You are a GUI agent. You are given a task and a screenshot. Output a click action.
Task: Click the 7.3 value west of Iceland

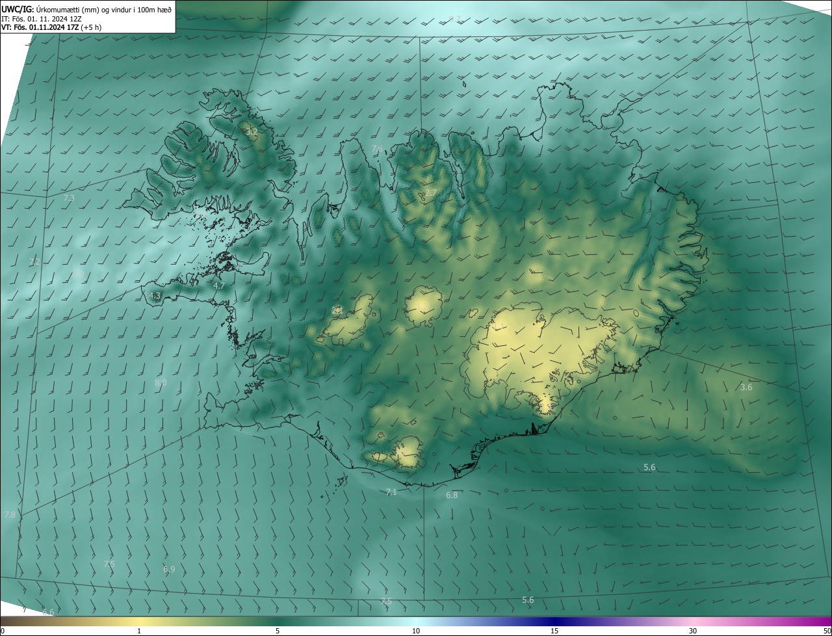[x=69, y=198]
